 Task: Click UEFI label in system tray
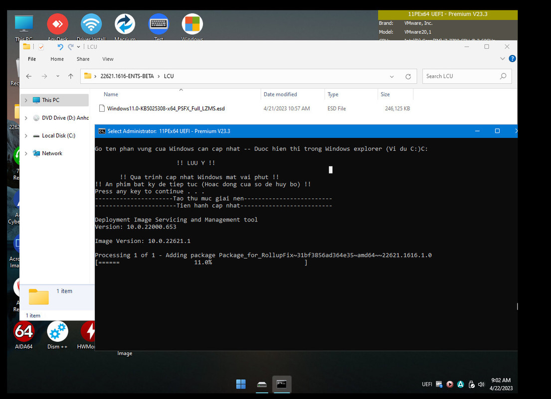coord(427,384)
